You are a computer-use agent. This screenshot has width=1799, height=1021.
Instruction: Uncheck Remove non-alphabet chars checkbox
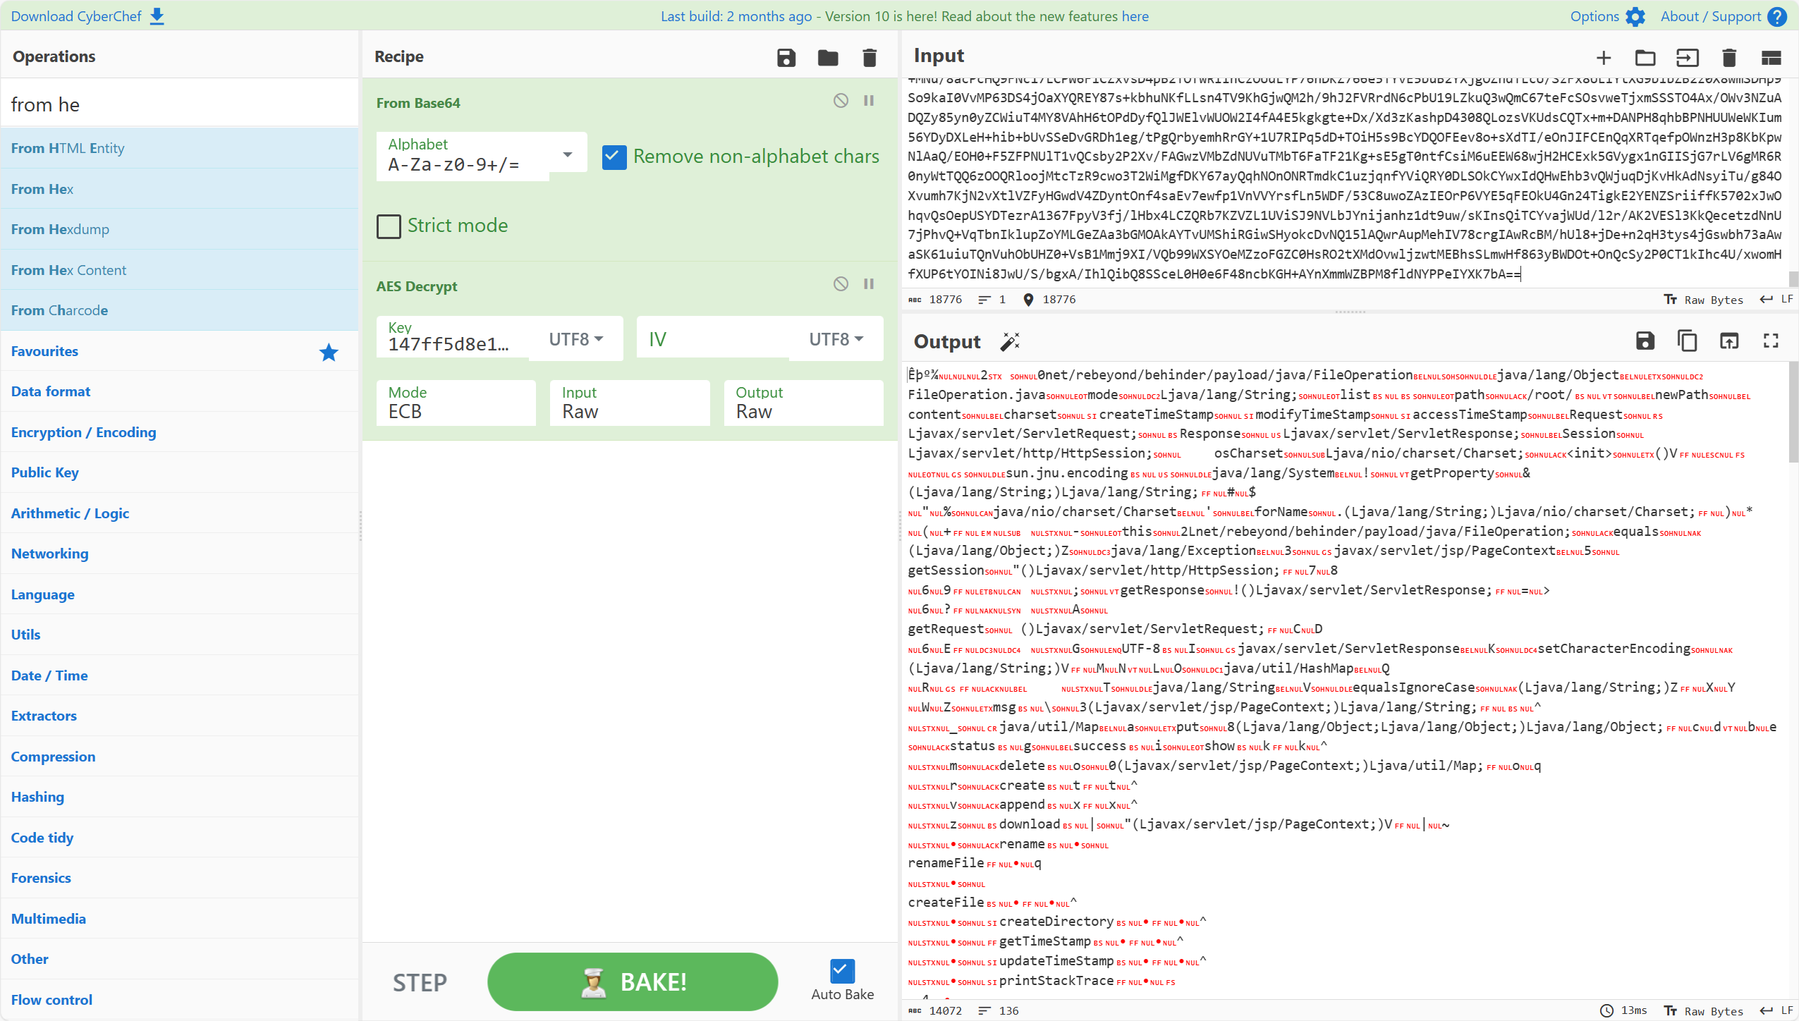pos(614,157)
